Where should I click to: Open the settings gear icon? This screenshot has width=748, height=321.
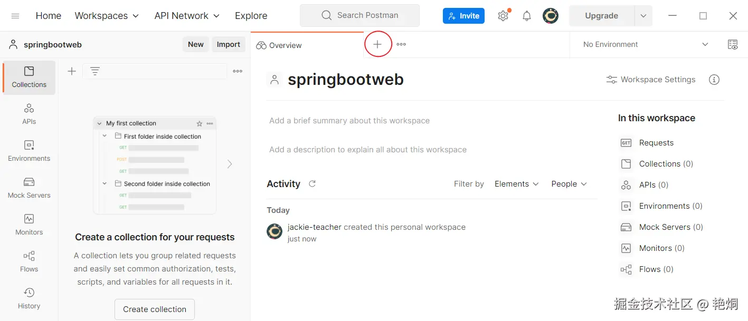click(503, 16)
